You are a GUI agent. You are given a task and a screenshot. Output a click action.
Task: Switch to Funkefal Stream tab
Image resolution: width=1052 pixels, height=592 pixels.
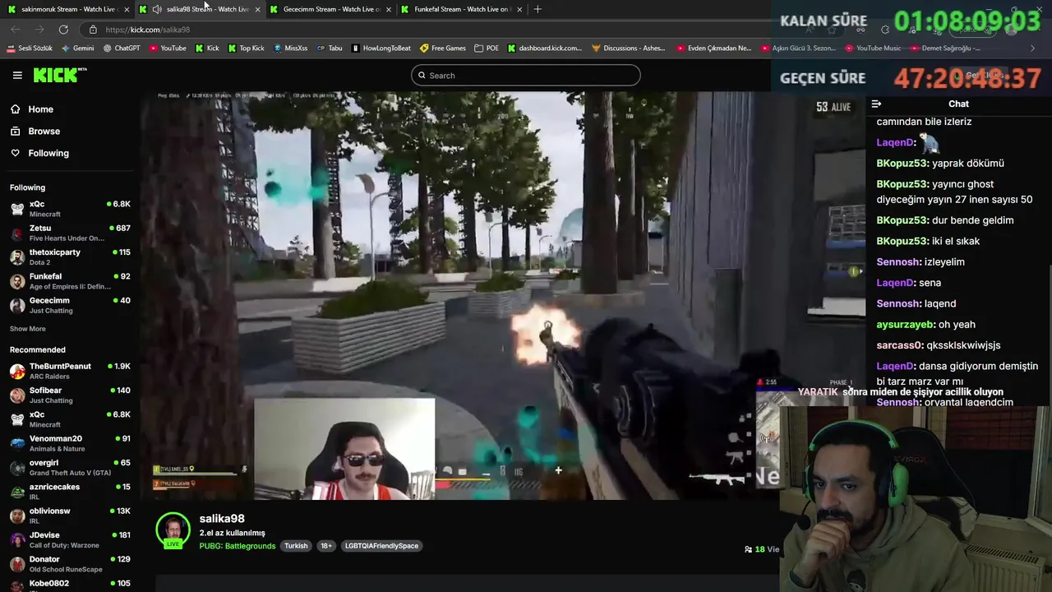[462, 9]
